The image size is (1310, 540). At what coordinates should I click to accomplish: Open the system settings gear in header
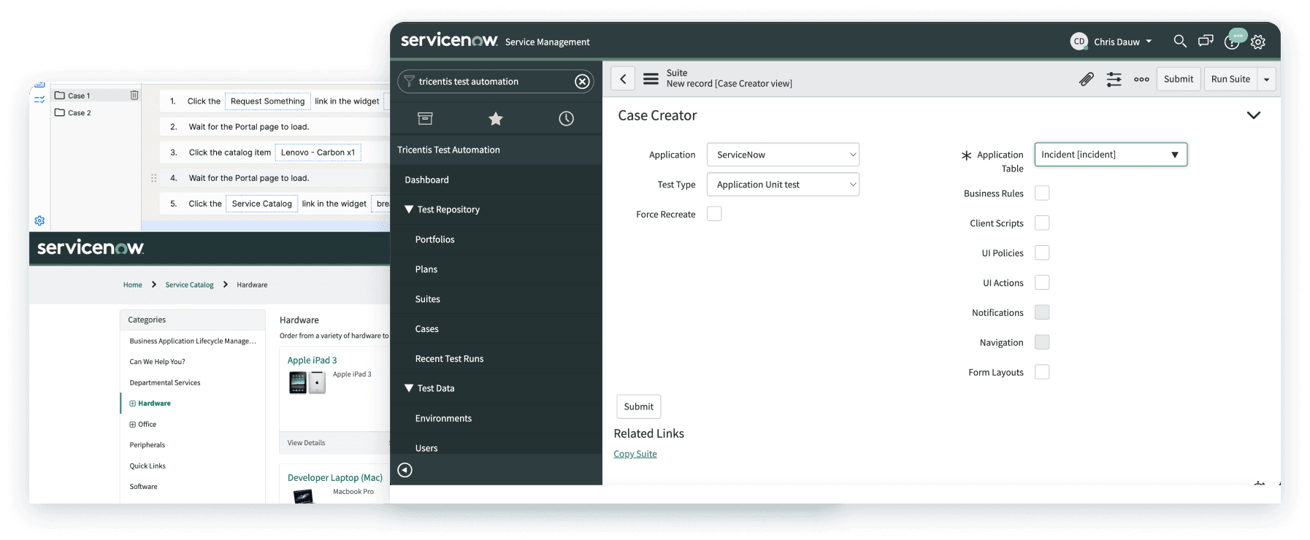(x=1257, y=42)
